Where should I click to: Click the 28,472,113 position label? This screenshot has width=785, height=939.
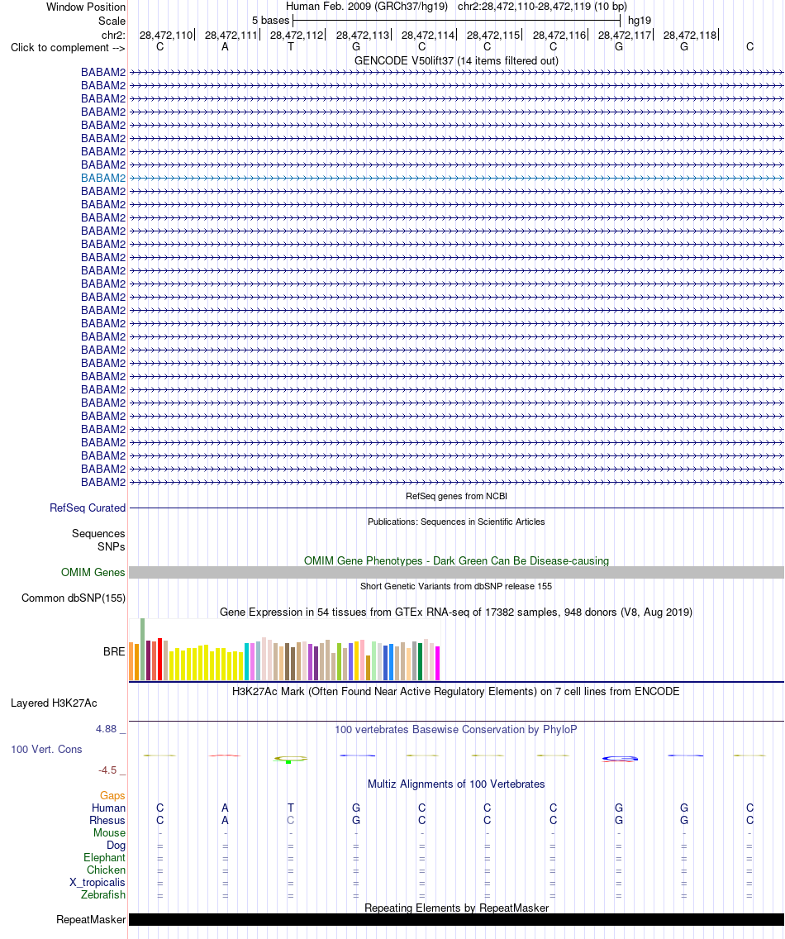pyautogui.click(x=363, y=36)
